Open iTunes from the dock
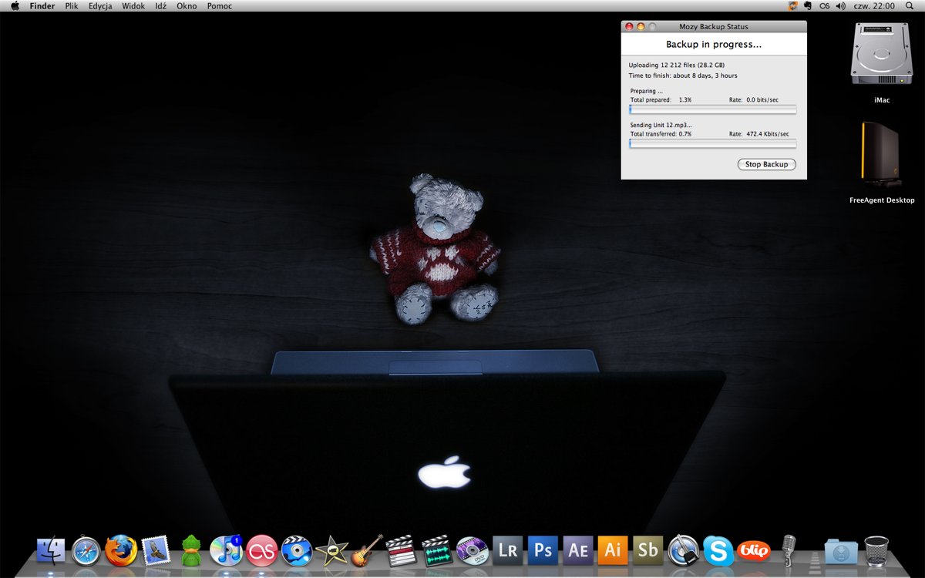Image resolution: width=925 pixels, height=578 pixels. click(226, 551)
